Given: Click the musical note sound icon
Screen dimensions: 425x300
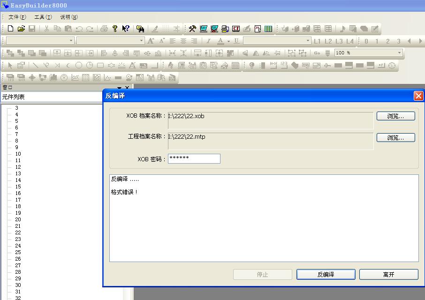Looking at the screenshot, I should pos(342,29).
